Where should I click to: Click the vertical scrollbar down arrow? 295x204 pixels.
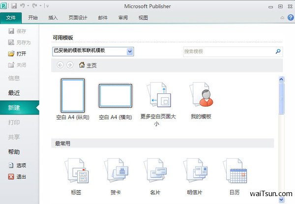281,200
